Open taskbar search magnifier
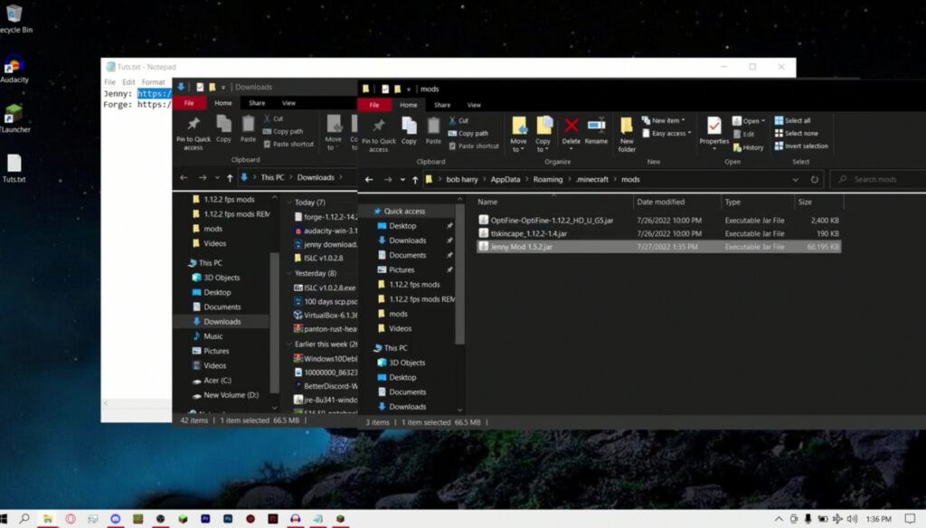 pyautogui.click(x=24, y=519)
